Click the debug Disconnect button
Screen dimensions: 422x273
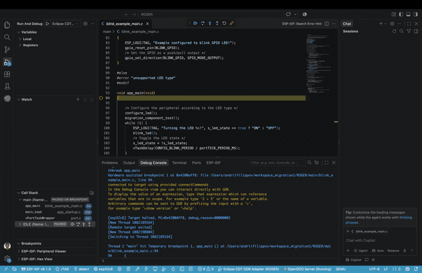[232, 23]
